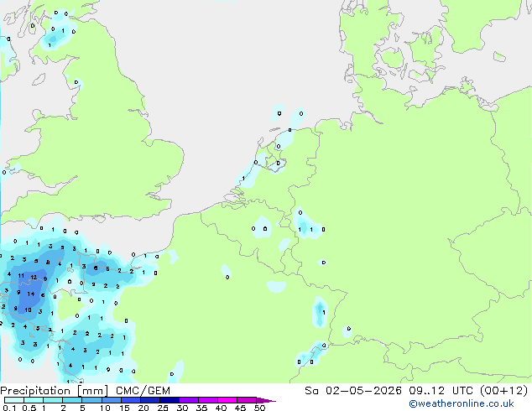Image resolution: width=532 pixels, height=411 pixels.
Task: Click the legend label '35'
Action: [201, 408]
